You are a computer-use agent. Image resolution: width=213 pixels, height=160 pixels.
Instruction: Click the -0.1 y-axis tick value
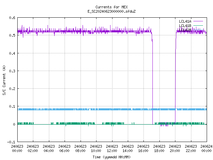pos(11,142)
